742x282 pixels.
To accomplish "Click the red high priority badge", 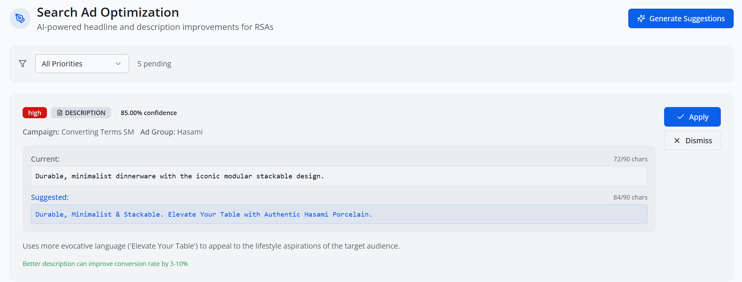I will coord(35,113).
